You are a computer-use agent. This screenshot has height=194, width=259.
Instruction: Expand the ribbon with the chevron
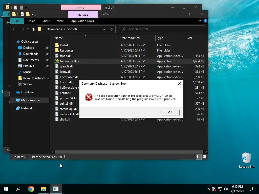point(200,21)
